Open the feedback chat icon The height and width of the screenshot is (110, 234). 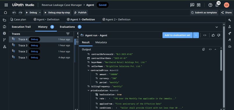(192, 5)
